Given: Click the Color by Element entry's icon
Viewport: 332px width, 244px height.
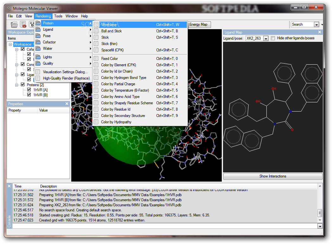Looking at the screenshot, I should click(96, 65).
